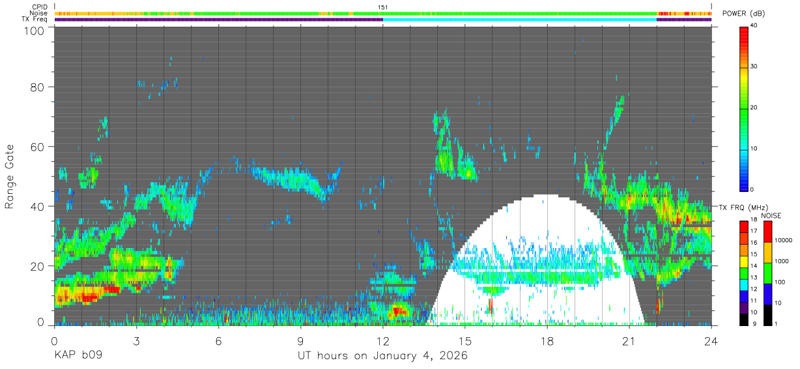Screen dimensions: 800x369
Task: Click the purple 10-11 MHz TX FRQ swatch
Action: (744, 307)
